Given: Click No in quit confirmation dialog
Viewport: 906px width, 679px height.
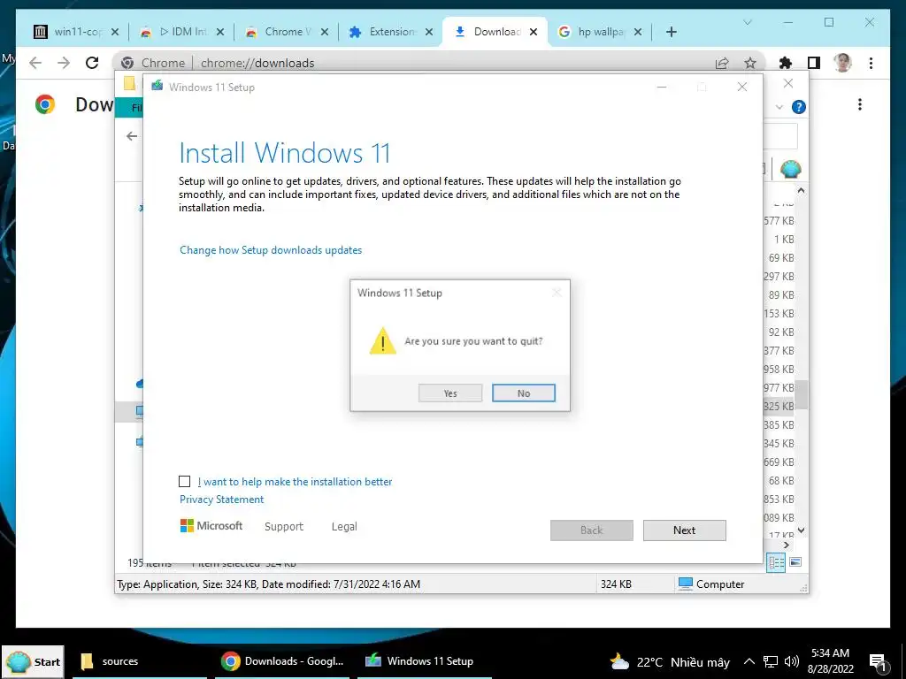Looking at the screenshot, I should pyautogui.click(x=524, y=393).
